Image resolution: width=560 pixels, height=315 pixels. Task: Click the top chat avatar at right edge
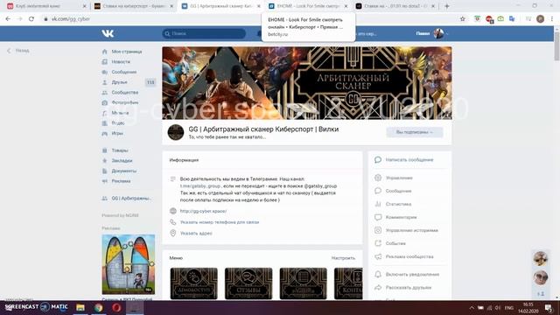[541, 259]
